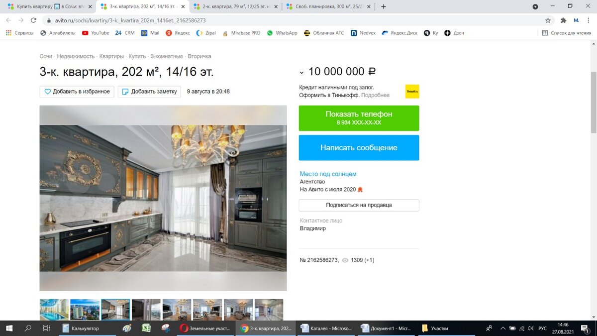Open the new tab plus button
Viewport: 597px width, 336px height.
[384, 6]
